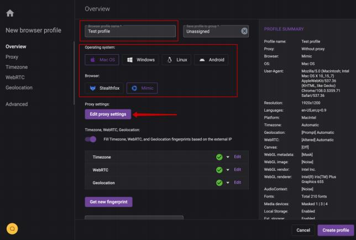The image size is (356, 240).
Task: Click Edit link for Timezone
Action: click(x=238, y=157)
